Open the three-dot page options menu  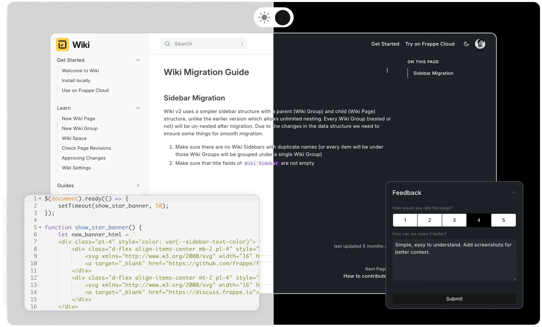pyautogui.click(x=387, y=71)
